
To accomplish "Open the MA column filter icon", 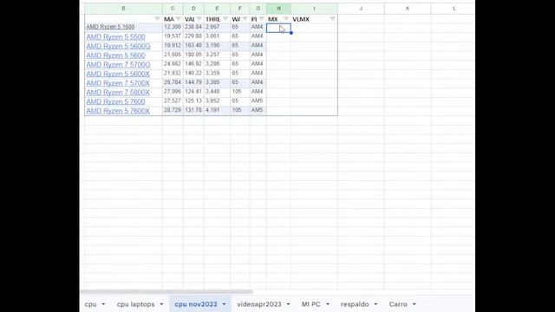I will (178, 19).
